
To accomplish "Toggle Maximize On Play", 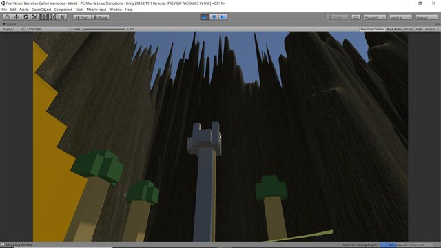I will 372,29.
